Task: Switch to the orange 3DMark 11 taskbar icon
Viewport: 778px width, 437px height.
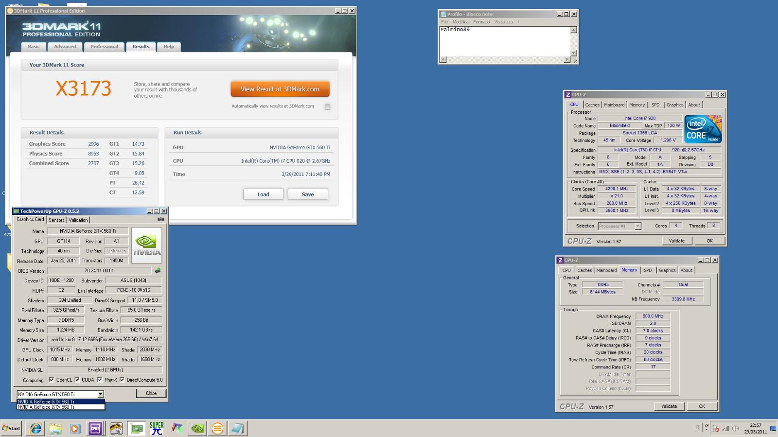Action: [x=217, y=428]
